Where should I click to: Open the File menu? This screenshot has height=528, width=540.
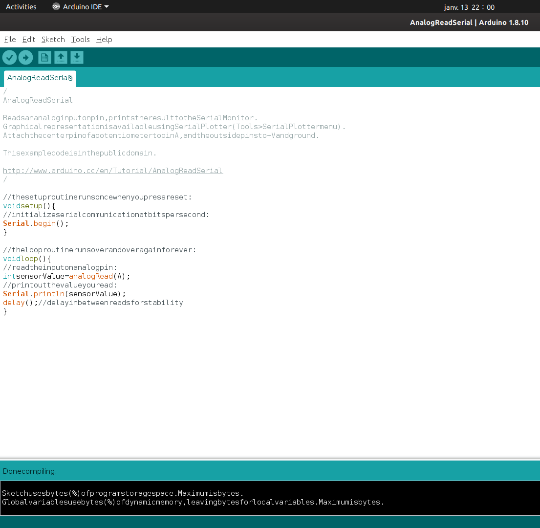(10, 40)
